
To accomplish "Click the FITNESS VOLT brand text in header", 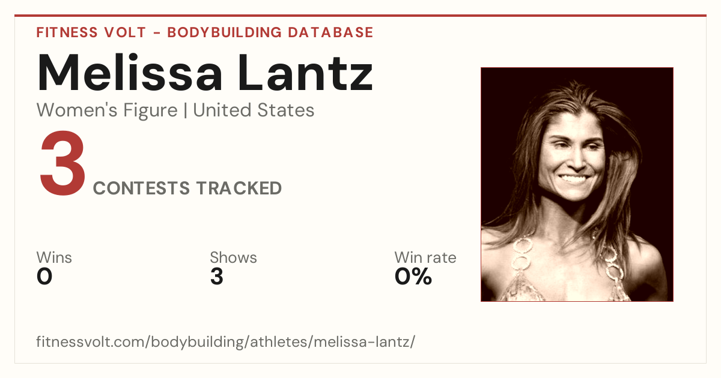I will pyautogui.click(x=90, y=32).
